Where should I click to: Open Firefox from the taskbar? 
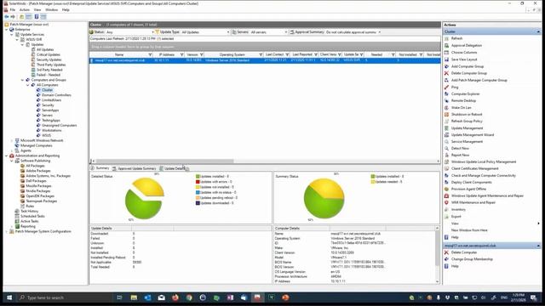[175, 297]
